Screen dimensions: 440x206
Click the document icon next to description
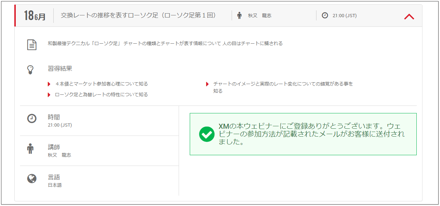tap(32, 45)
